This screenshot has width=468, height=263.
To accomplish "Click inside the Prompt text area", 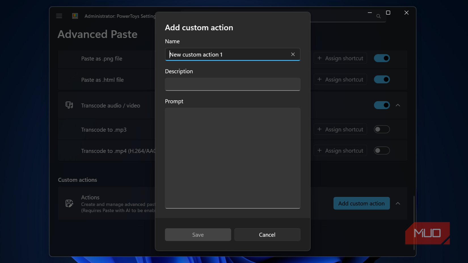I will point(233,158).
